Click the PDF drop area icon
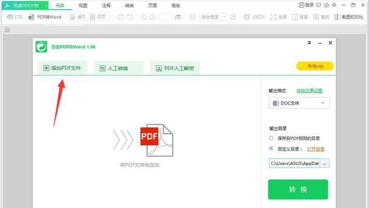Image resolution: width=369 pixels, height=208 pixels. pos(156,140)
